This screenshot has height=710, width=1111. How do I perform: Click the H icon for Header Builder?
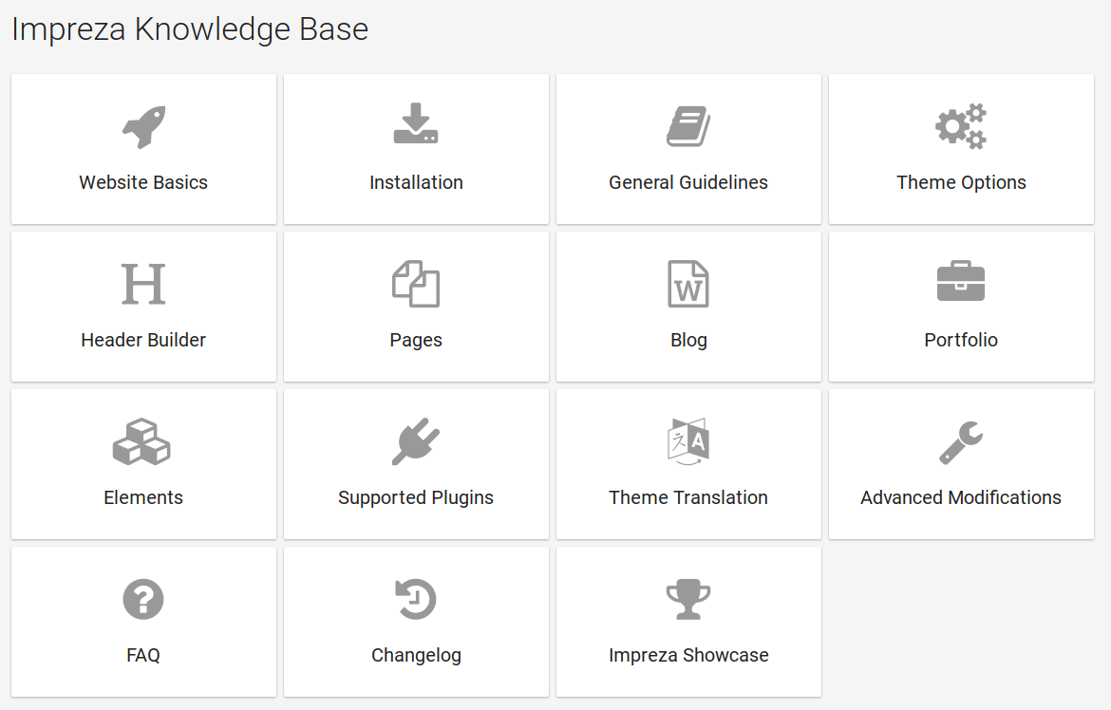point(143,284)
